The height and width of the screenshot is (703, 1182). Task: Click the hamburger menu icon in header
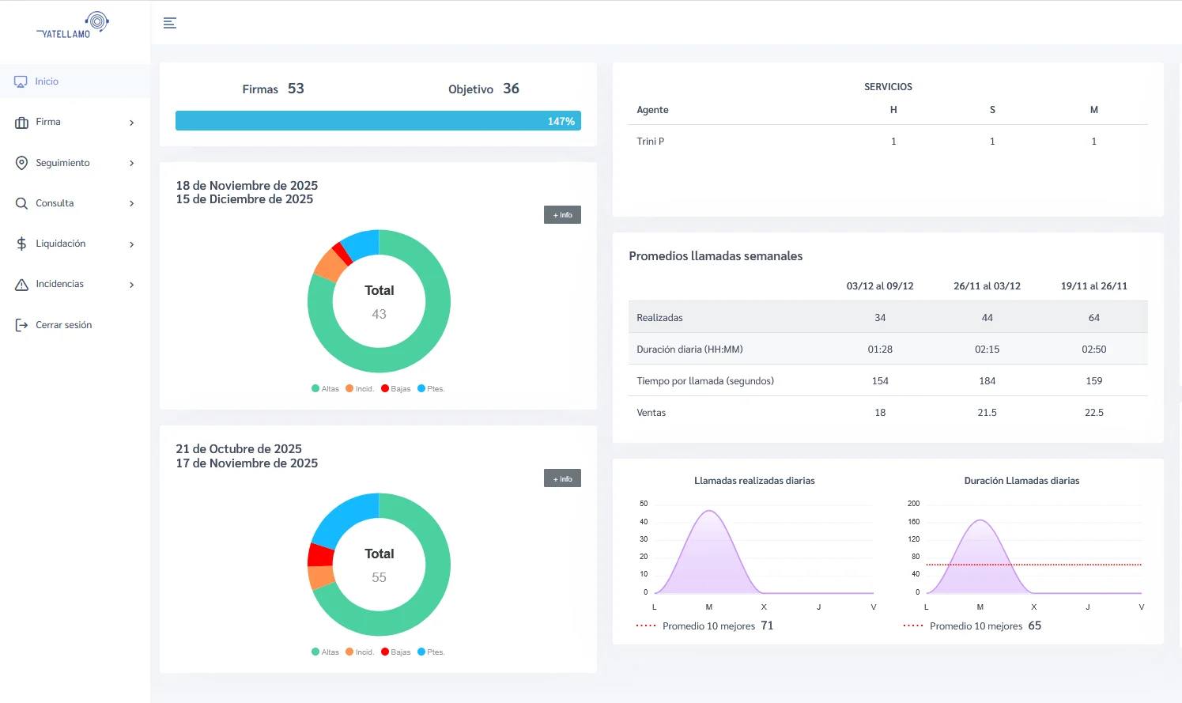click(169, 23)
